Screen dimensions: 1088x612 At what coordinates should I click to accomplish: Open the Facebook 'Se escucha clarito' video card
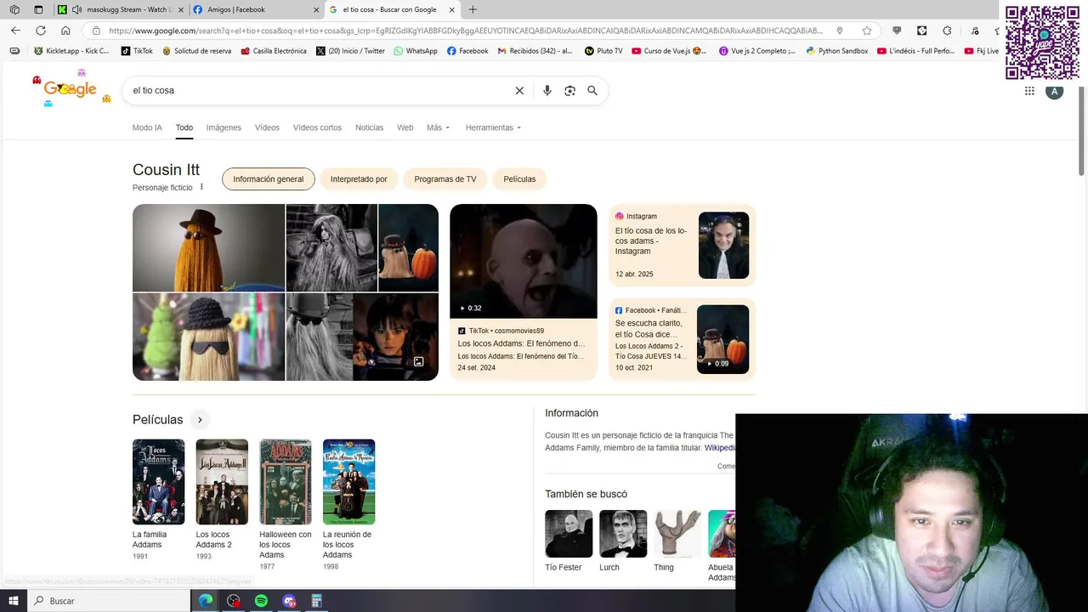(x=682, y=339)
